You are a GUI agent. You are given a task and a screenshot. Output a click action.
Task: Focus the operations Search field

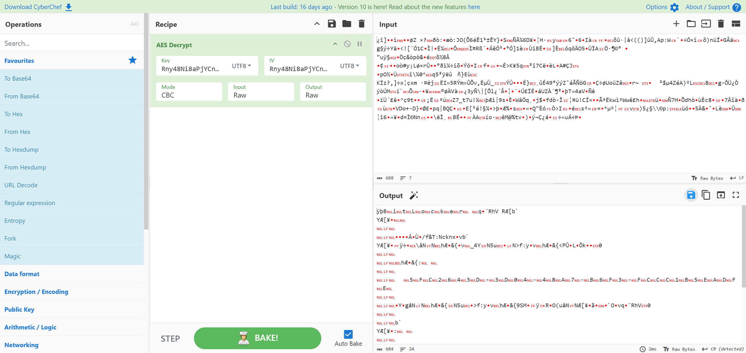pos(72,43)
